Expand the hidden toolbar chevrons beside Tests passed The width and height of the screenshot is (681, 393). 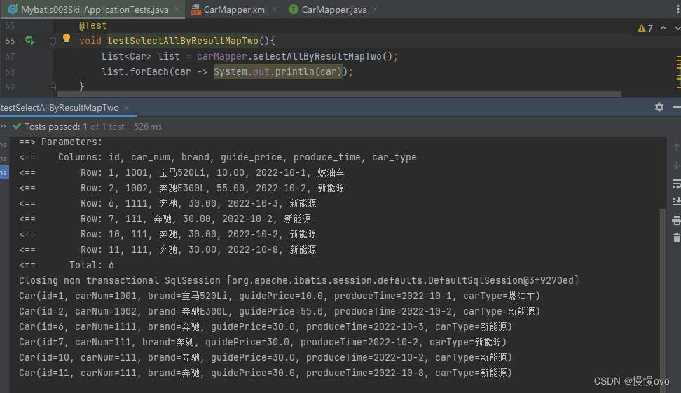point(4,126)
